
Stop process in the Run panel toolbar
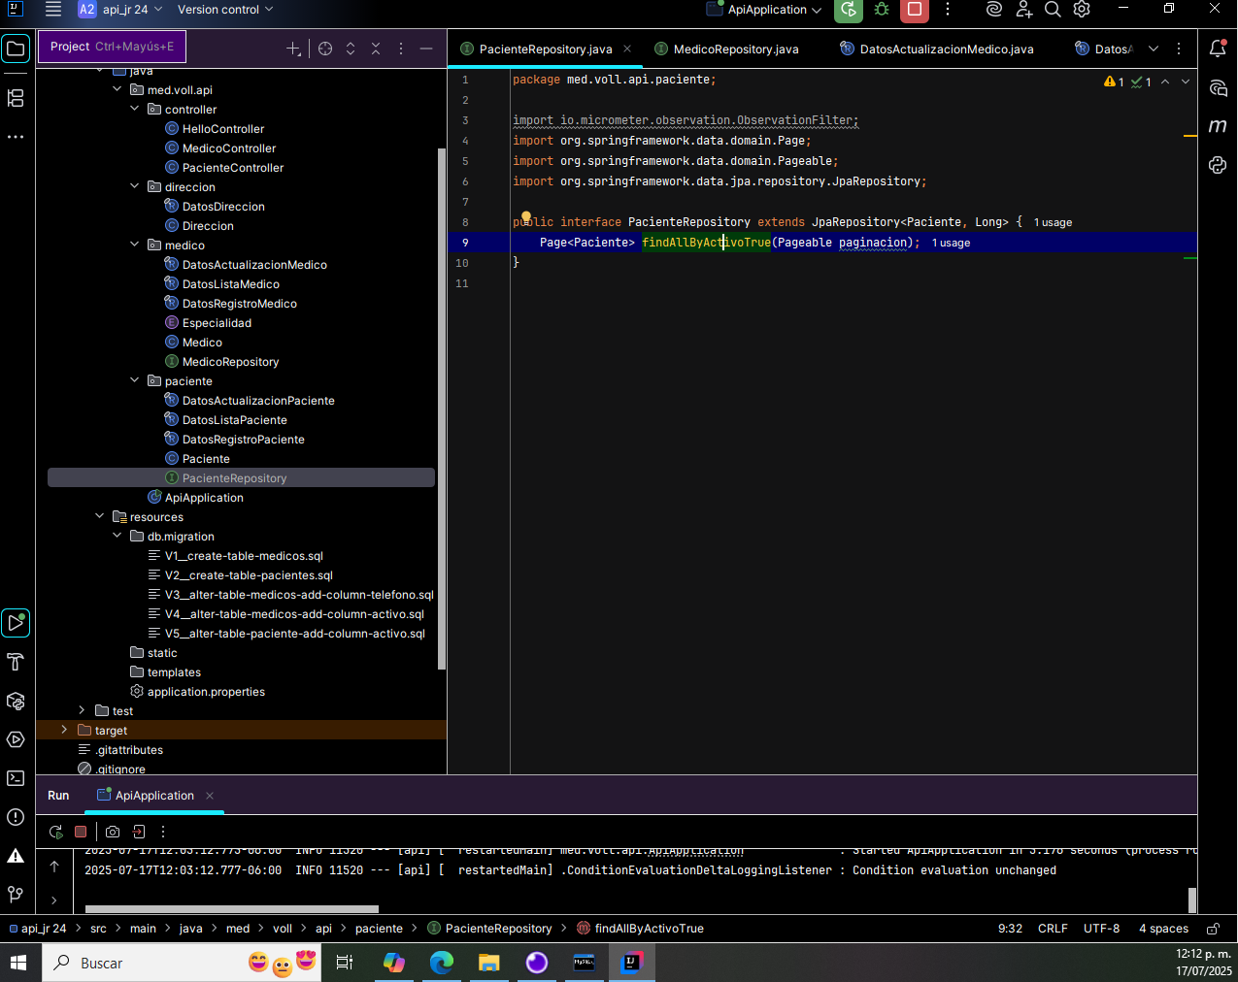tap(81, 832)
